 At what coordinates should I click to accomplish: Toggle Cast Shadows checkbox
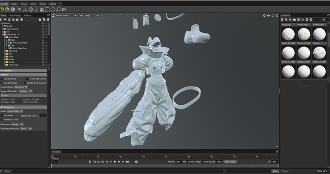(2, 79)
